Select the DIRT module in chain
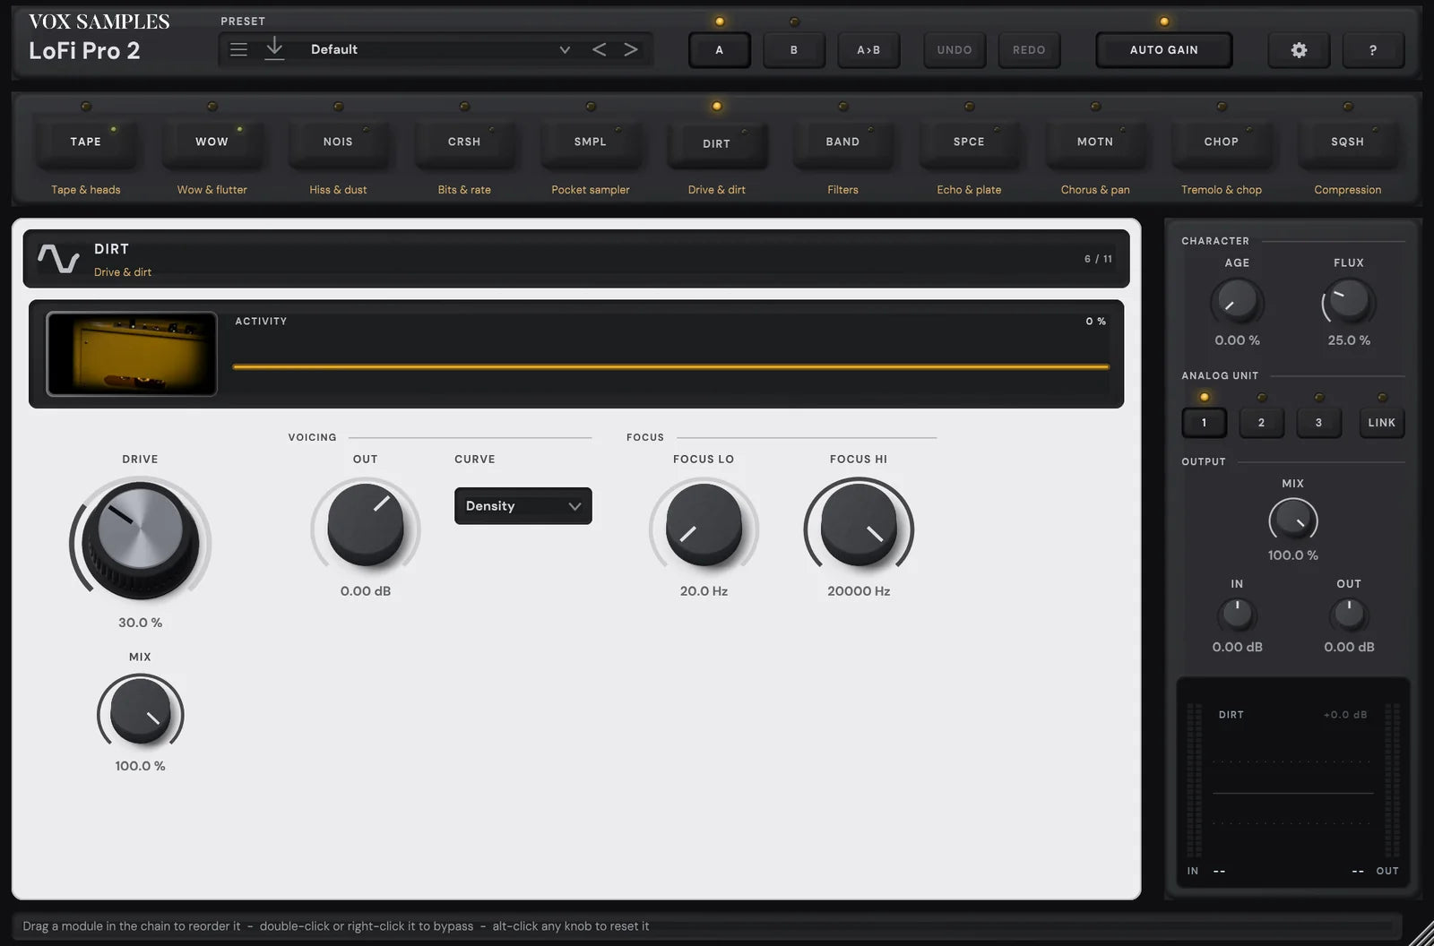1434x946 pixels. (716, 144)
